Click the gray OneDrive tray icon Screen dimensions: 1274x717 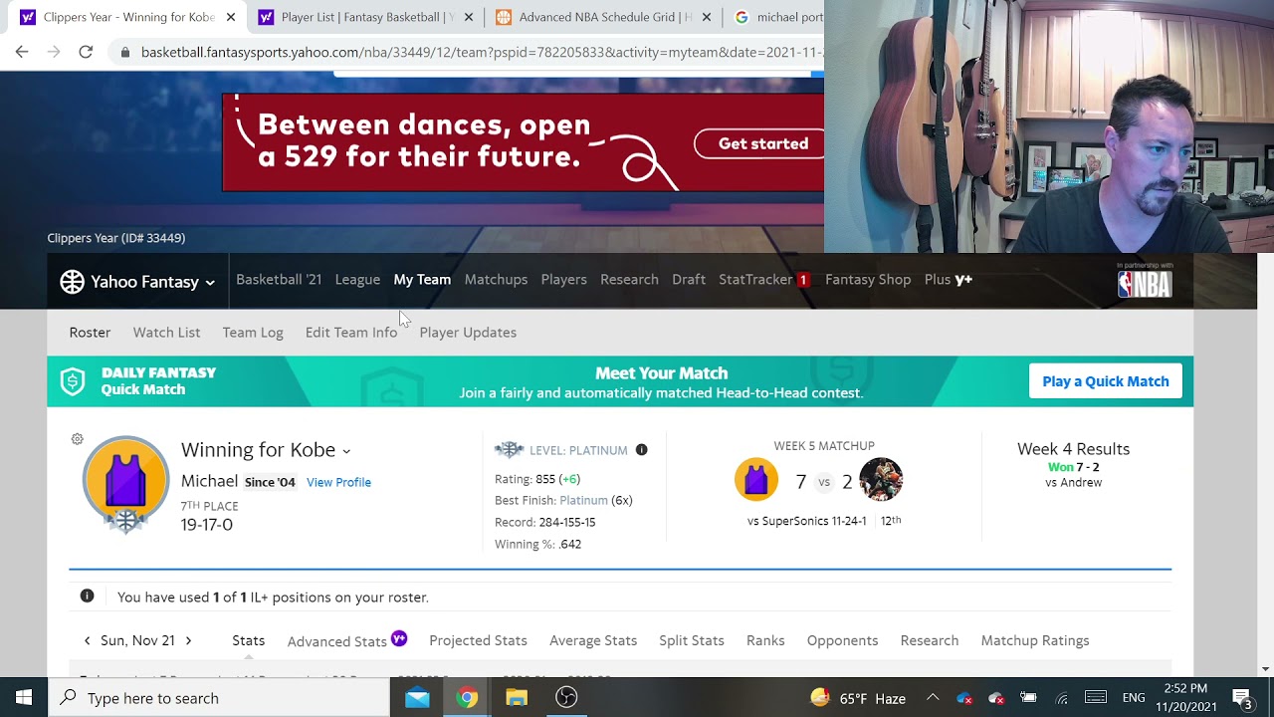point(996,698)
